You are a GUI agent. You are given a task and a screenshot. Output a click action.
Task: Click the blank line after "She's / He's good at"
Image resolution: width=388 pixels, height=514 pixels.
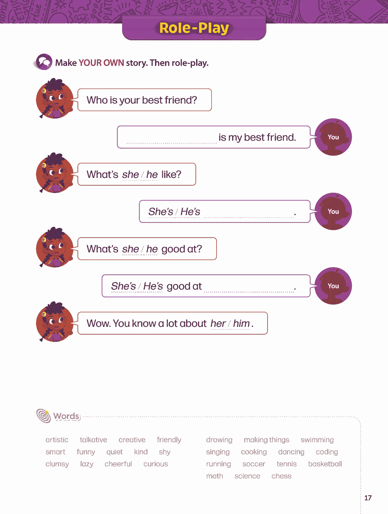(x=249, y=287)
